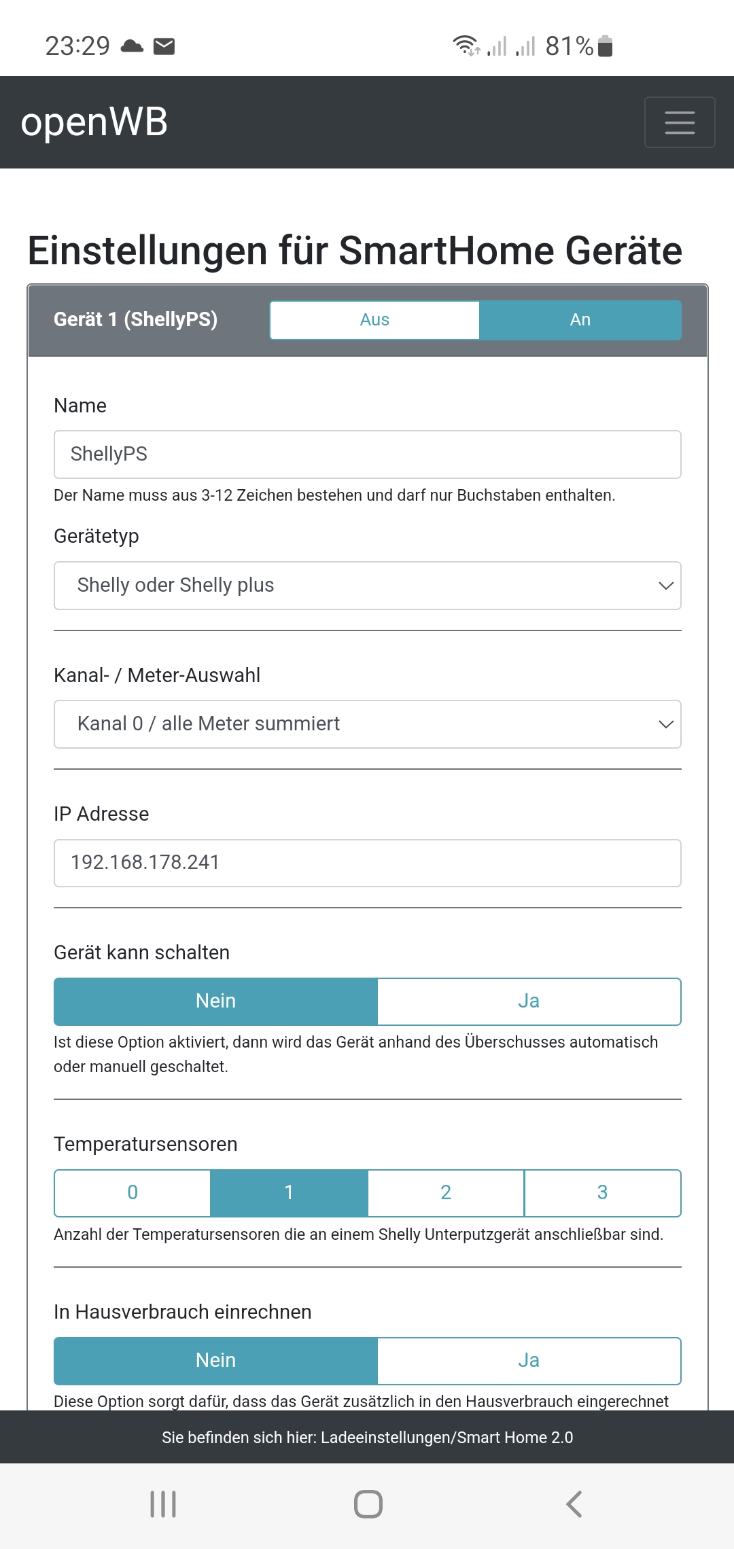Set Gerät kann schalten to Ja
The width and height of the screenshot is (734, 1549).
tap(529, 1001)
